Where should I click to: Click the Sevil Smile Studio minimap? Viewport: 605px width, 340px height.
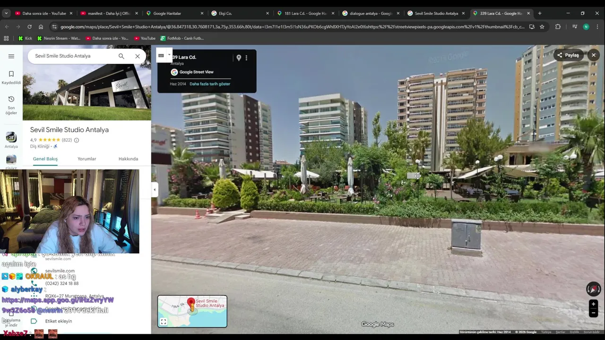pyautogui.click(x=192, y=311)
